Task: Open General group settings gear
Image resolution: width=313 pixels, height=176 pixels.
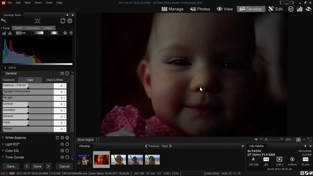Action: coord(62,73)
